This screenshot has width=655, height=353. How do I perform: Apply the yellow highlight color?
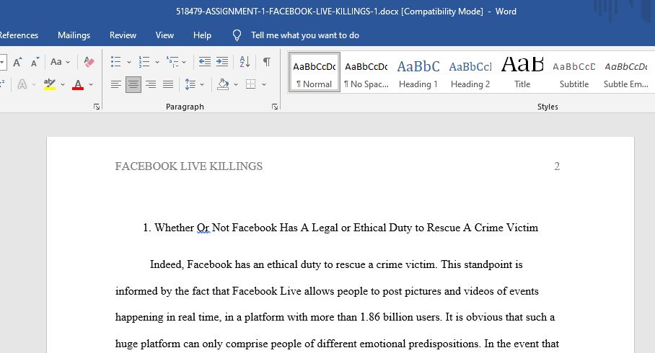point(50,85)
